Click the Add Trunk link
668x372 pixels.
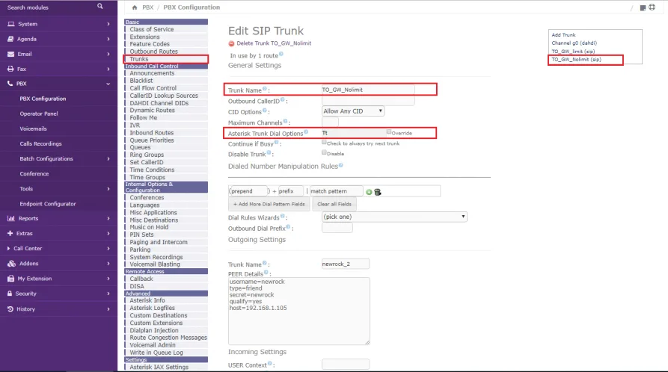(563, 35)
